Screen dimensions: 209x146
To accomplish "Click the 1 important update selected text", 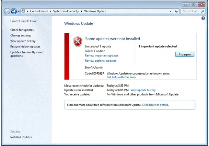I will pos(158,46).
